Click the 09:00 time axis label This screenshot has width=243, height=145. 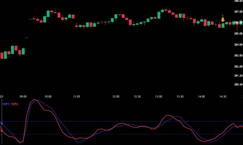click(x=23, y=96)
